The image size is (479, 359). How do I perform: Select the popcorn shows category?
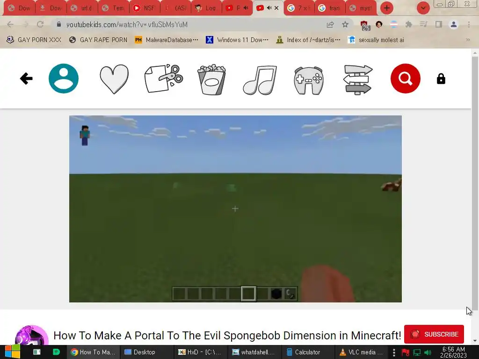click(212, 79)
